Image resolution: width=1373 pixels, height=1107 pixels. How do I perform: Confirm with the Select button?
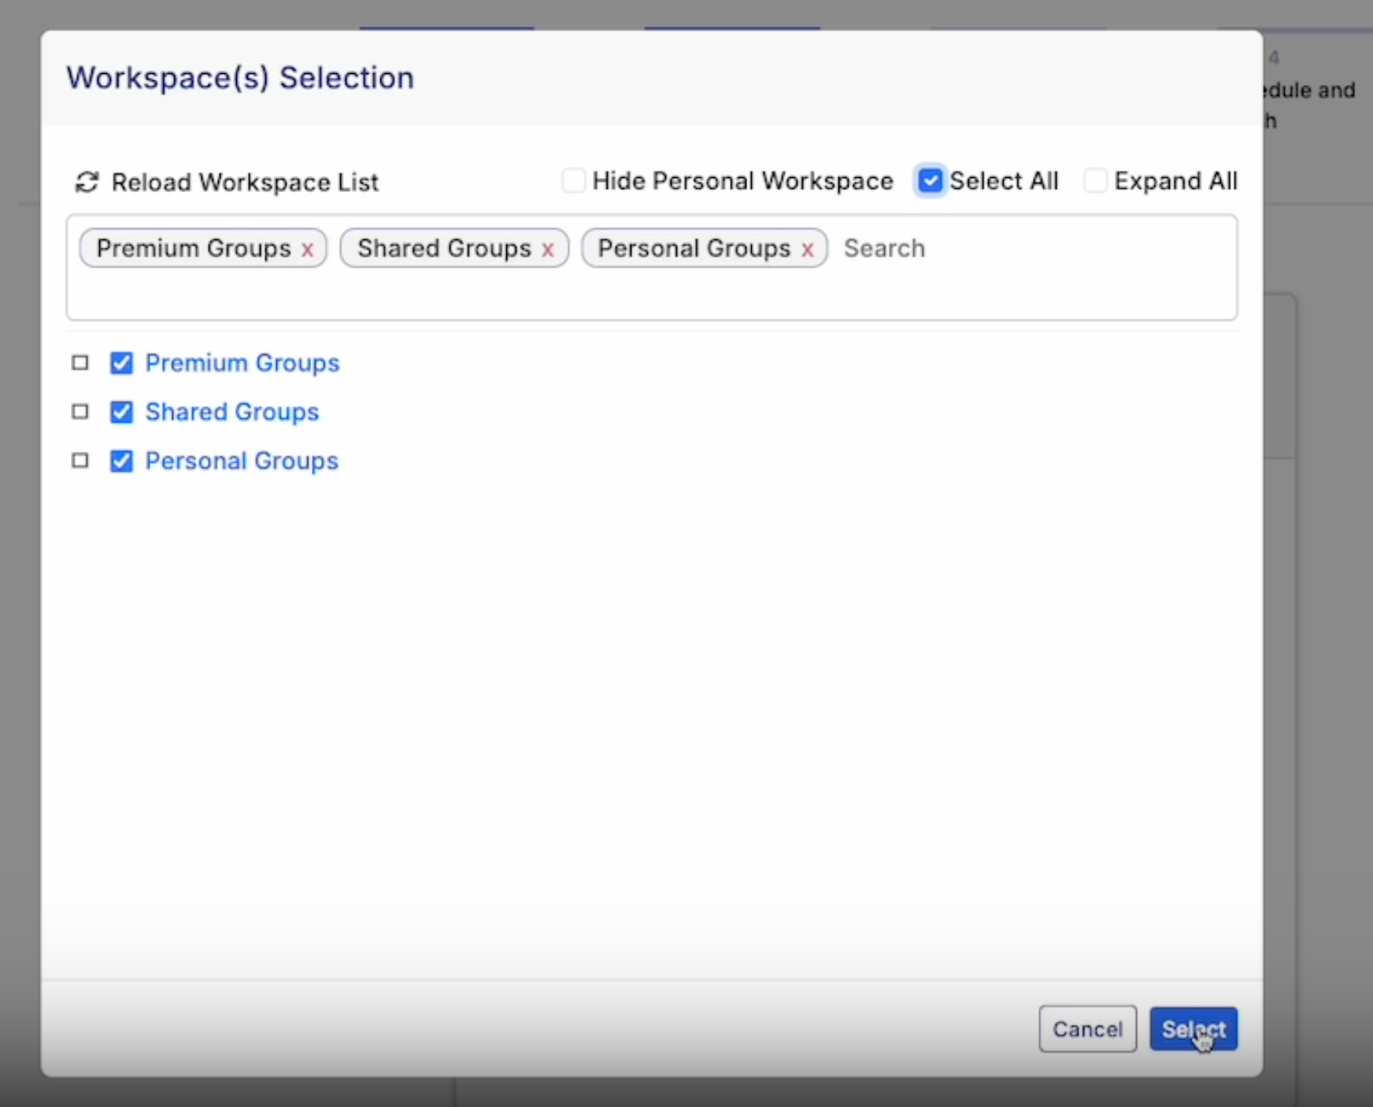(x=1193, y=1029)
